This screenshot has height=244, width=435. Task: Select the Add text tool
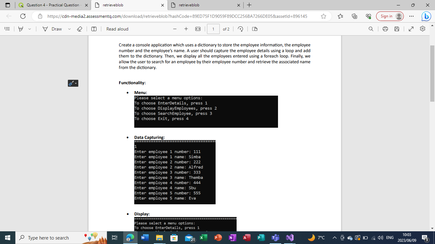94,29
